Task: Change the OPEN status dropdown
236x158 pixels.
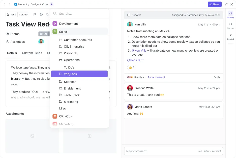Action: coord(44,34)
